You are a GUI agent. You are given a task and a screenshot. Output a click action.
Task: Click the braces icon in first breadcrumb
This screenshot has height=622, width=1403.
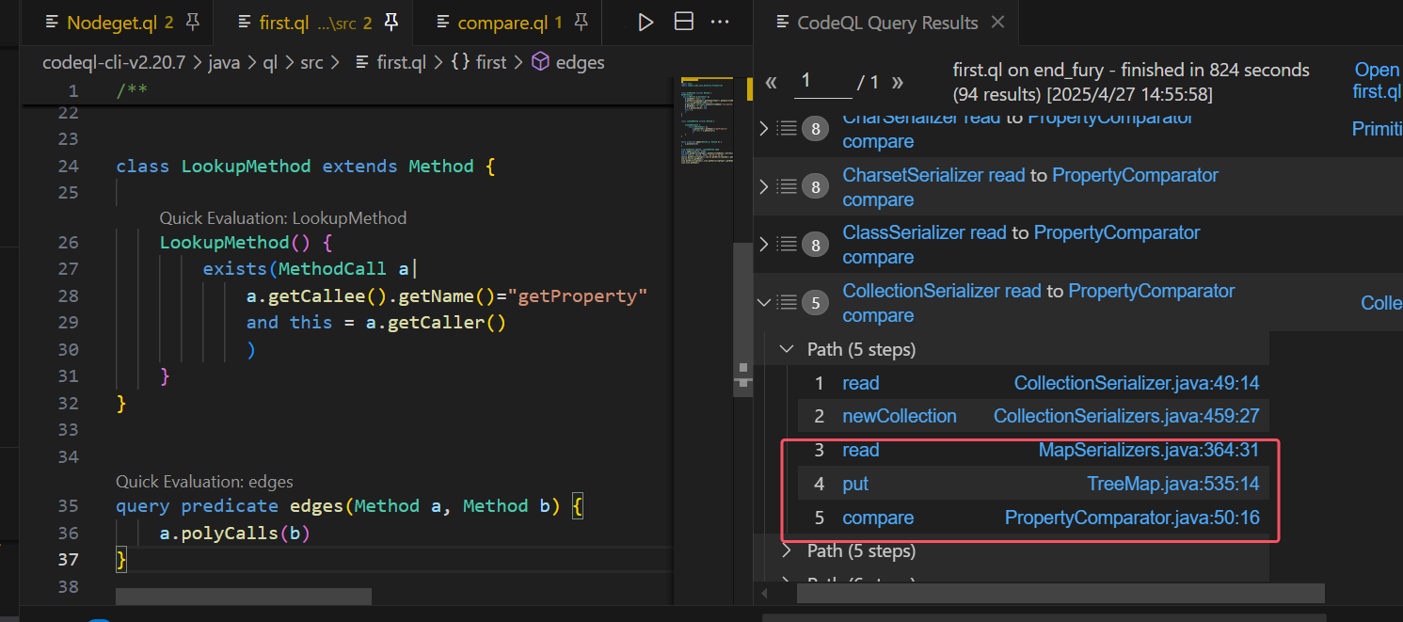click(x=461, y=62)
